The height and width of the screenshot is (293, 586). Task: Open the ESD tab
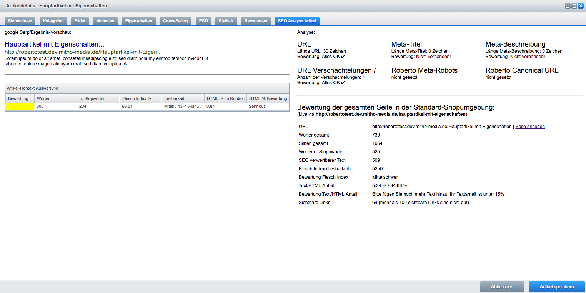203,21
